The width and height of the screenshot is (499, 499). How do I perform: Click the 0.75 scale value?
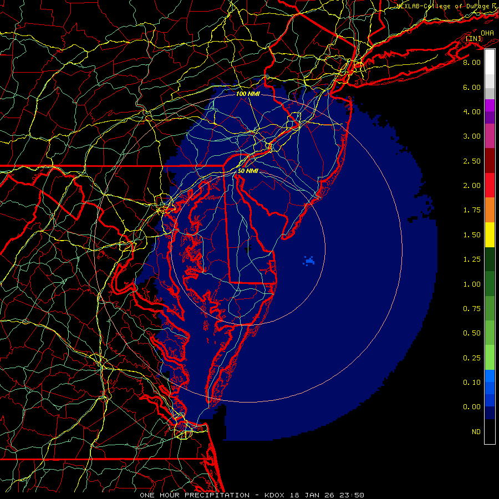[472, 309]
